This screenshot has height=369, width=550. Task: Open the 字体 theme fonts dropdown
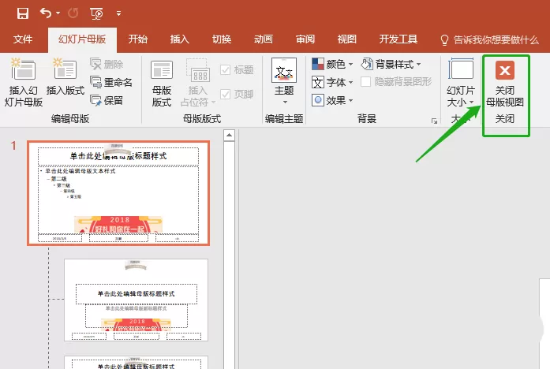332,82
